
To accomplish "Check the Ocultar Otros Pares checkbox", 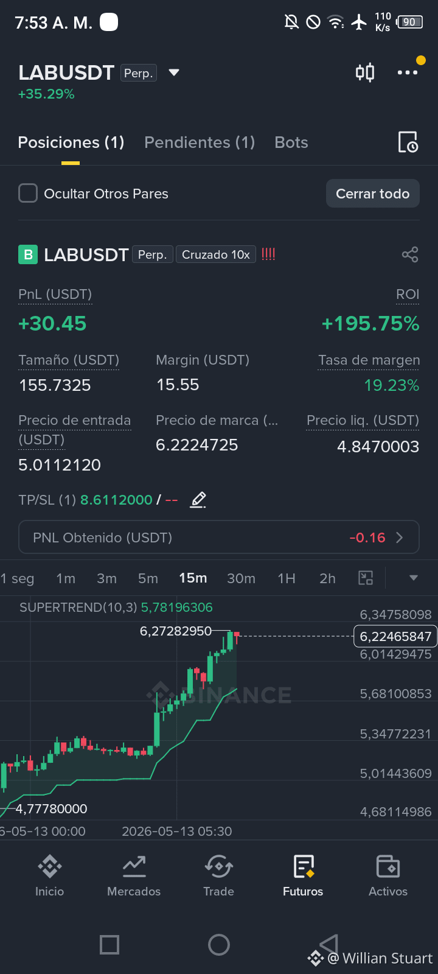I will coord(28,194).
